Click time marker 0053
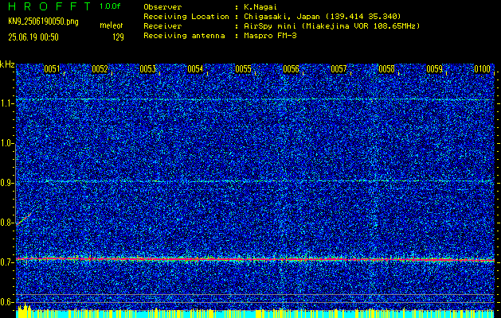The width and height of the screenshot is (501, 318). pos(147,69)
